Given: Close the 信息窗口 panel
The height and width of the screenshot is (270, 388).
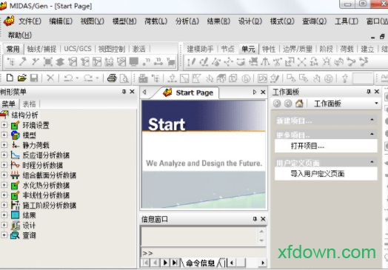Looking at the screenshot, I should pos(263,219).
